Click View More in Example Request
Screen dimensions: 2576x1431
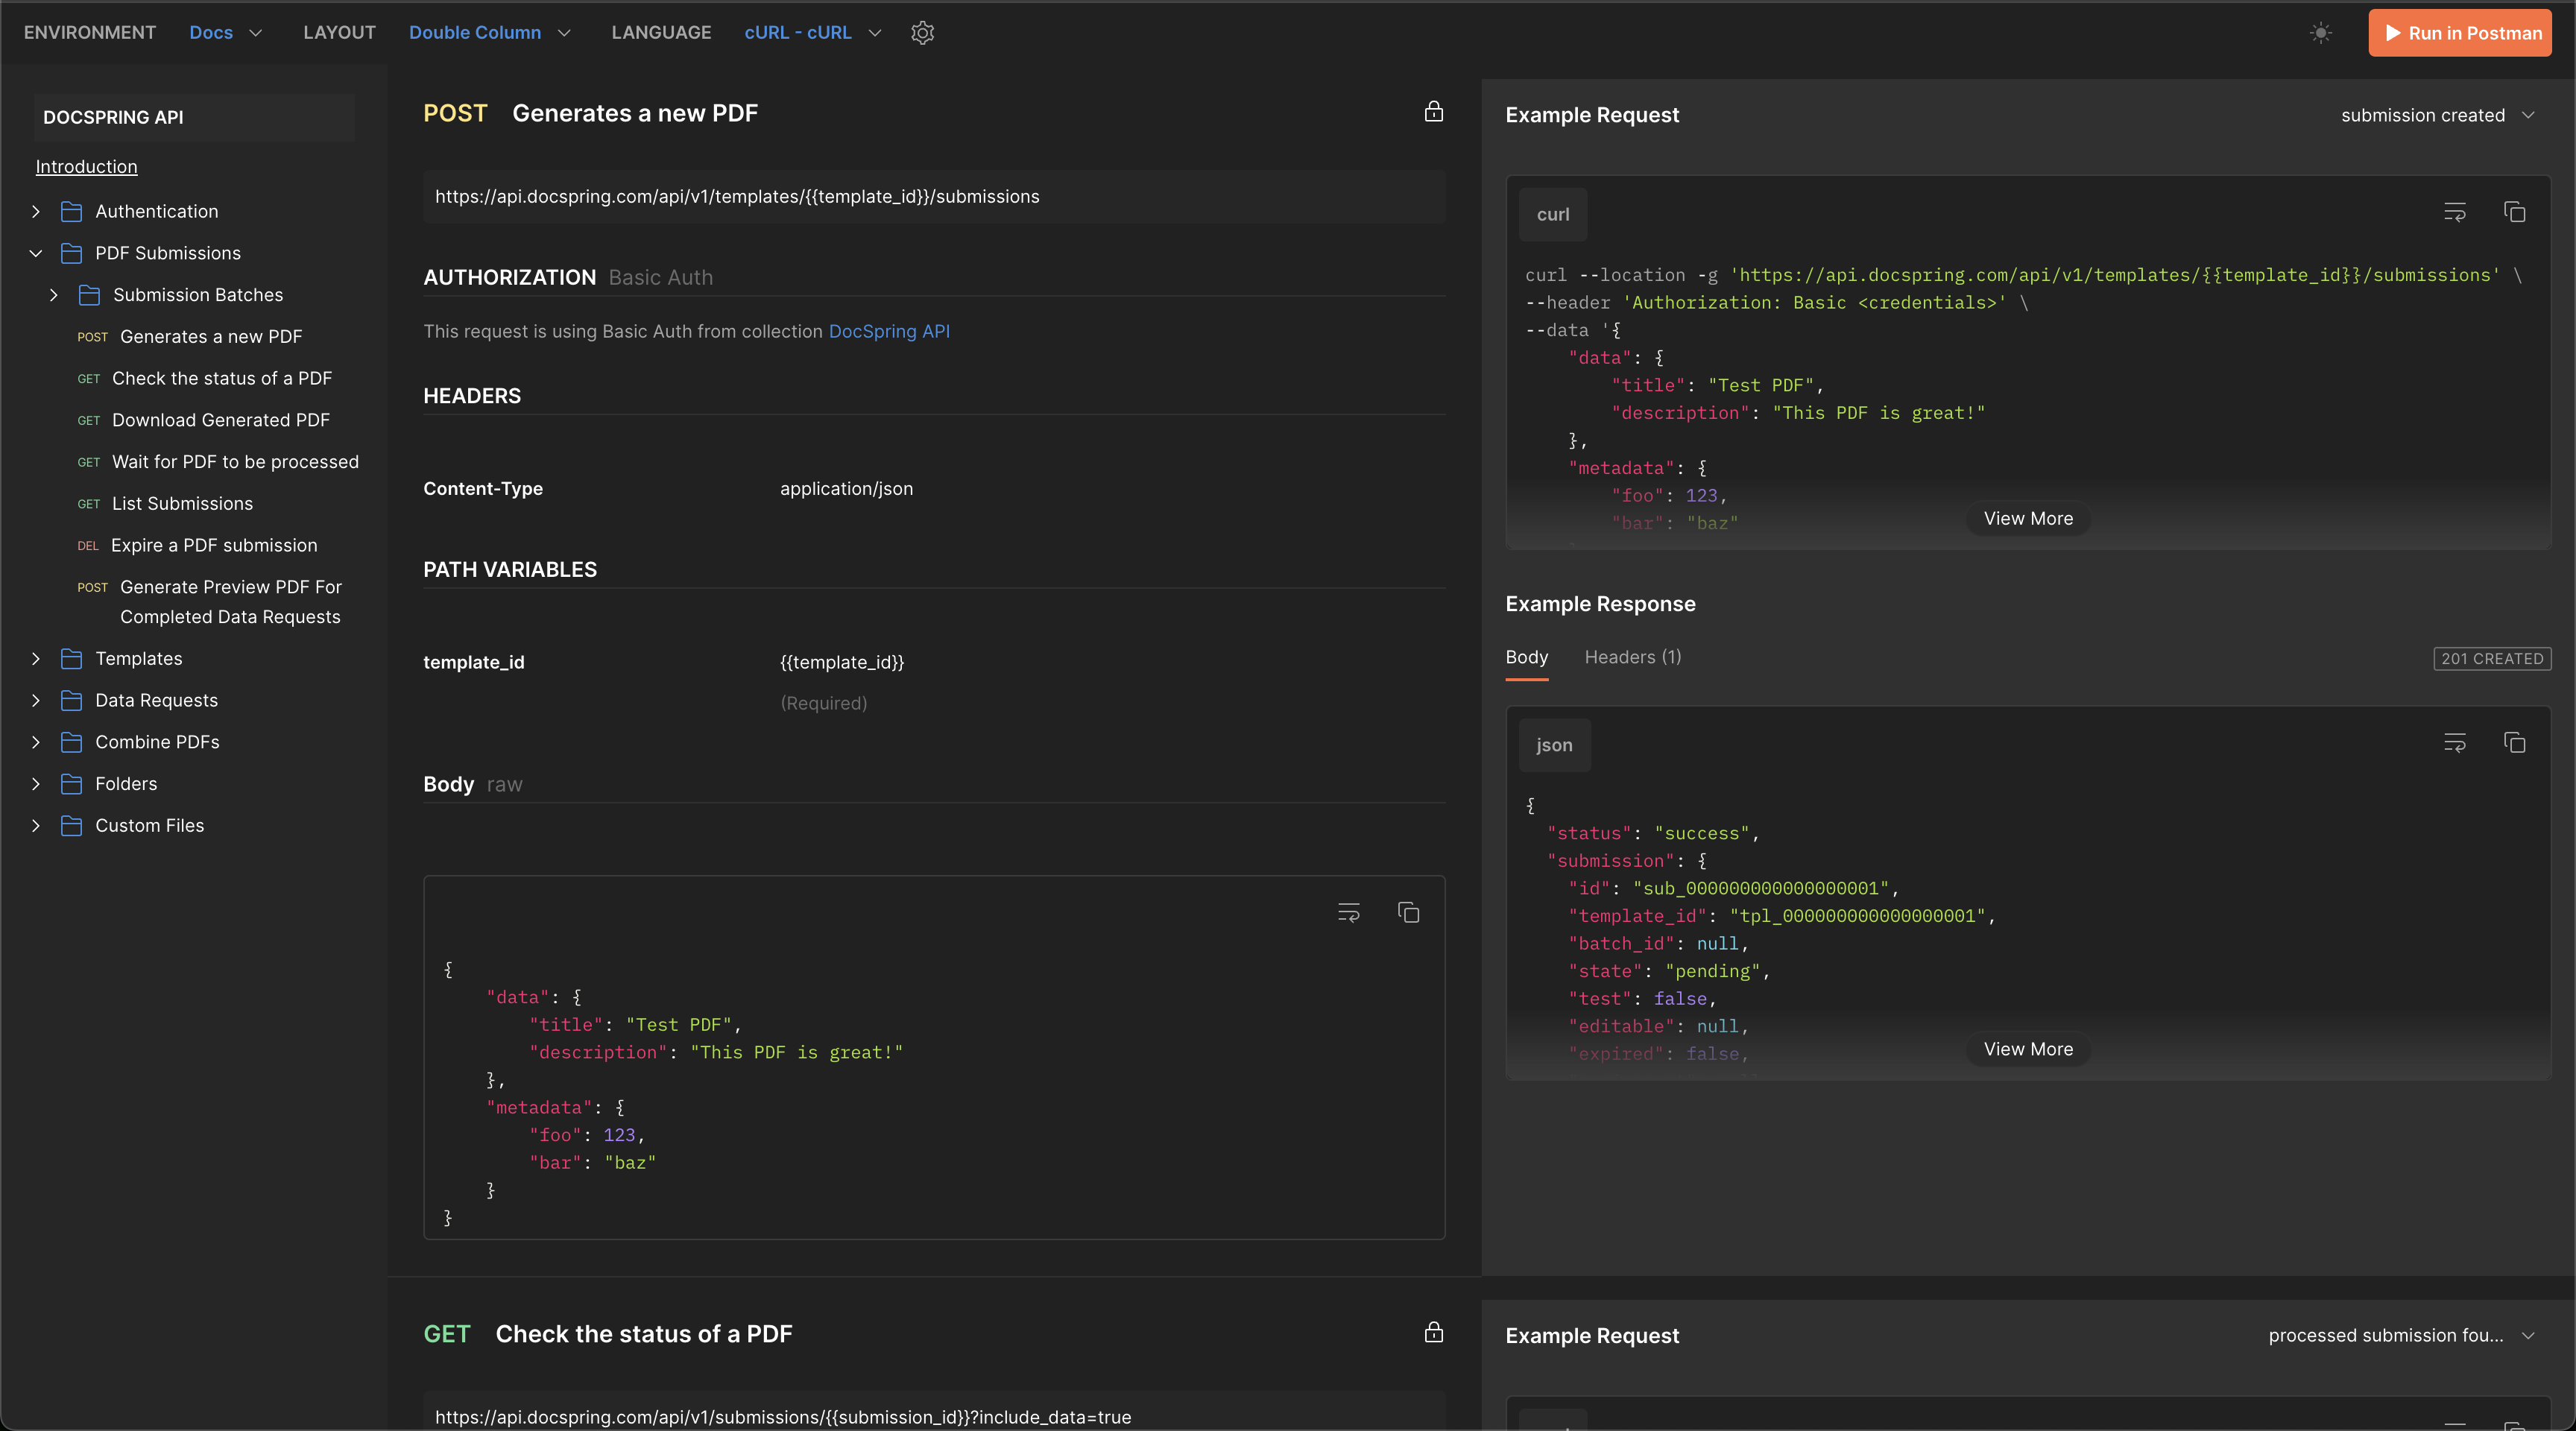(x=2029, y=518)
